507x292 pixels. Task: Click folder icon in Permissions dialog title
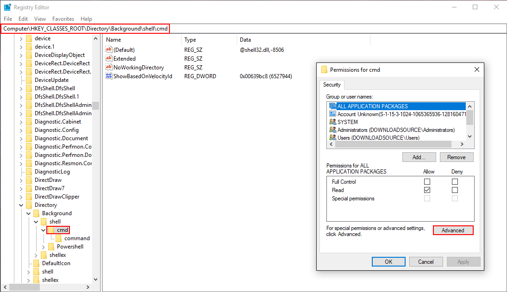[324, 69]
